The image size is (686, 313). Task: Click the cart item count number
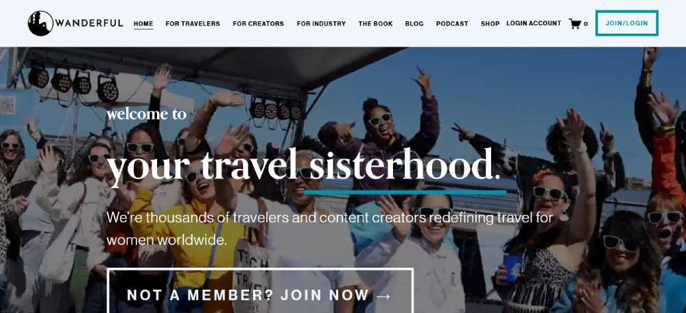pos(586,24)
